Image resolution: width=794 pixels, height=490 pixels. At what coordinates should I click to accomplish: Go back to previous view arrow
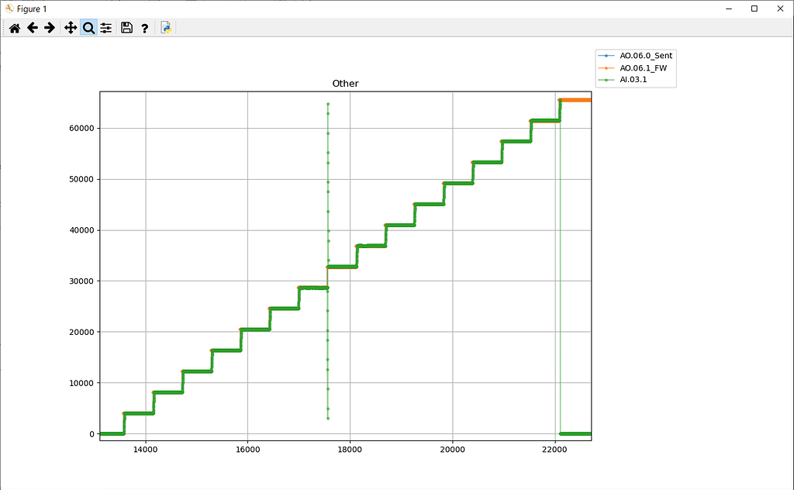(x=33, y=28)
